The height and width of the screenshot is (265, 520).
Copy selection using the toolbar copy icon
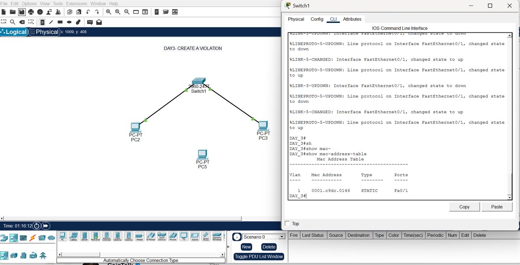click(x=69, y=12)
